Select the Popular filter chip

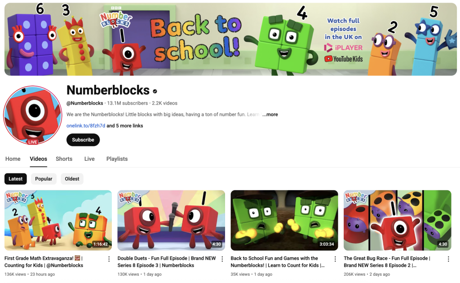[x=44, y=179]
